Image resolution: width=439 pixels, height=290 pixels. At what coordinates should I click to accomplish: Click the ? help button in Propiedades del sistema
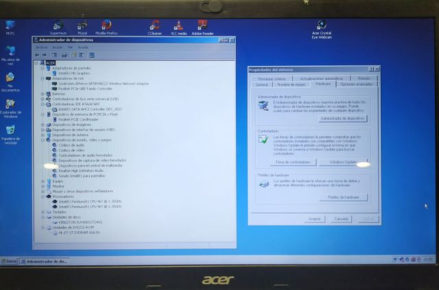371,69
